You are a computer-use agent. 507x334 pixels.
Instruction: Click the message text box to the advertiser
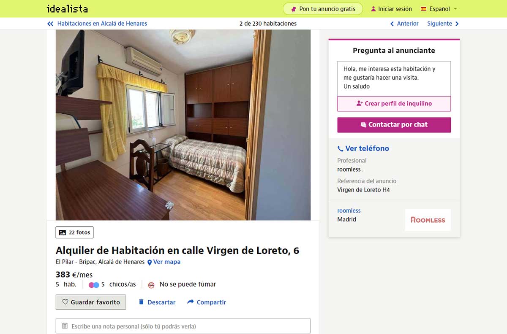click(x=394, y=78)
